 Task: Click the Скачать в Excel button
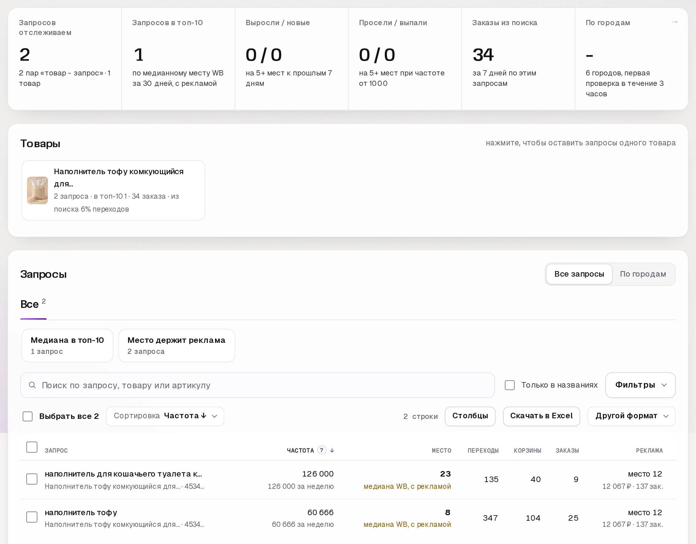pos(541,416)
